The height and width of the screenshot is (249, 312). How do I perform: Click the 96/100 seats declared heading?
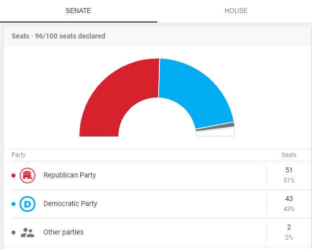(x=70, y=36)
